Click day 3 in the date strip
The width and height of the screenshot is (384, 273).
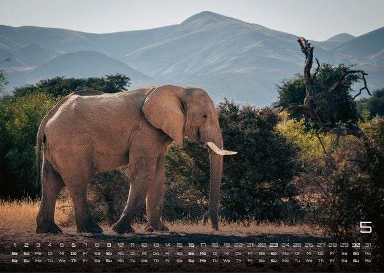(x=38, y=245)
